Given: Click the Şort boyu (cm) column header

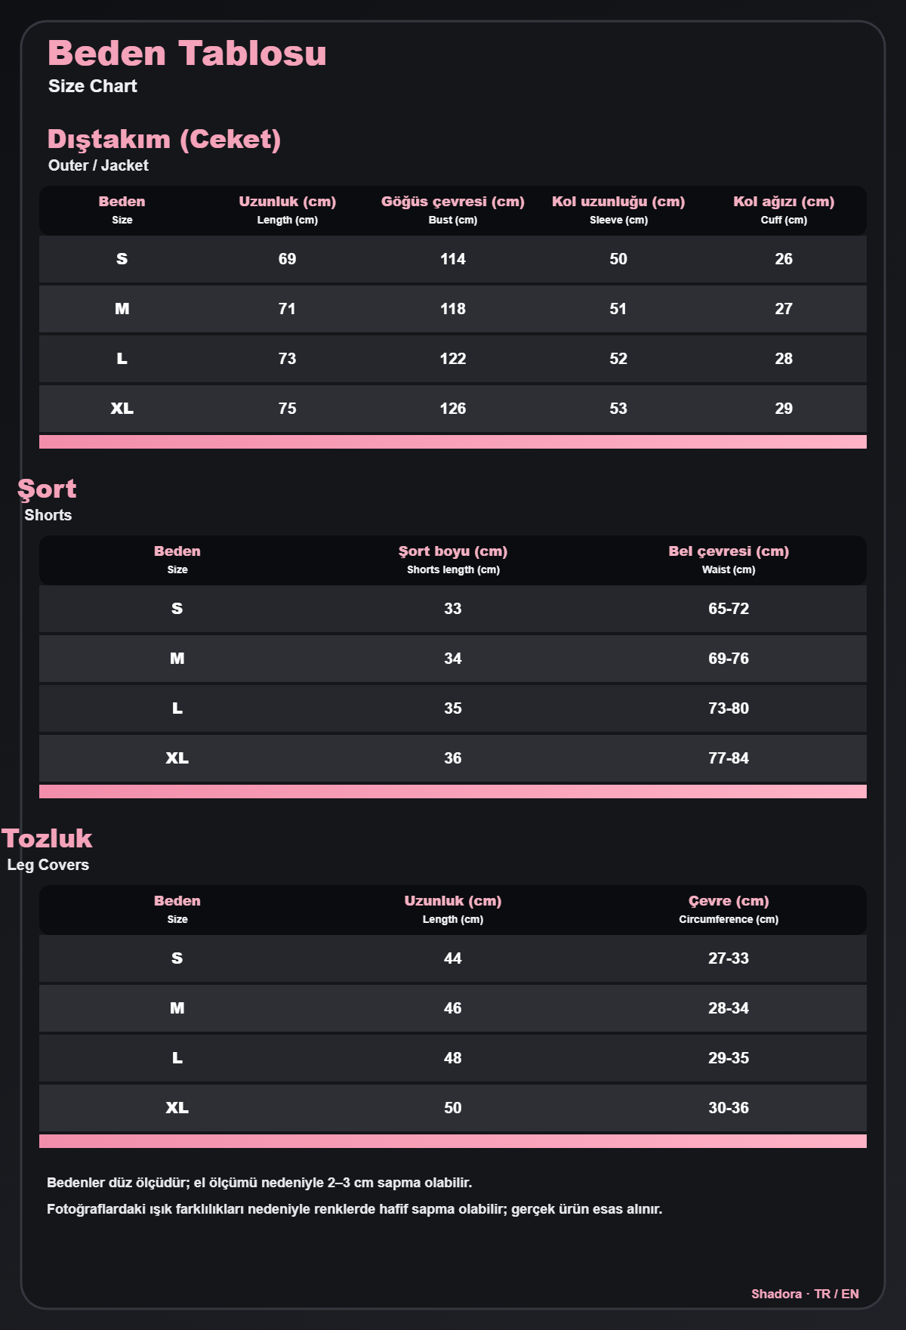Looking at the screenshot, I should [453, 551].
